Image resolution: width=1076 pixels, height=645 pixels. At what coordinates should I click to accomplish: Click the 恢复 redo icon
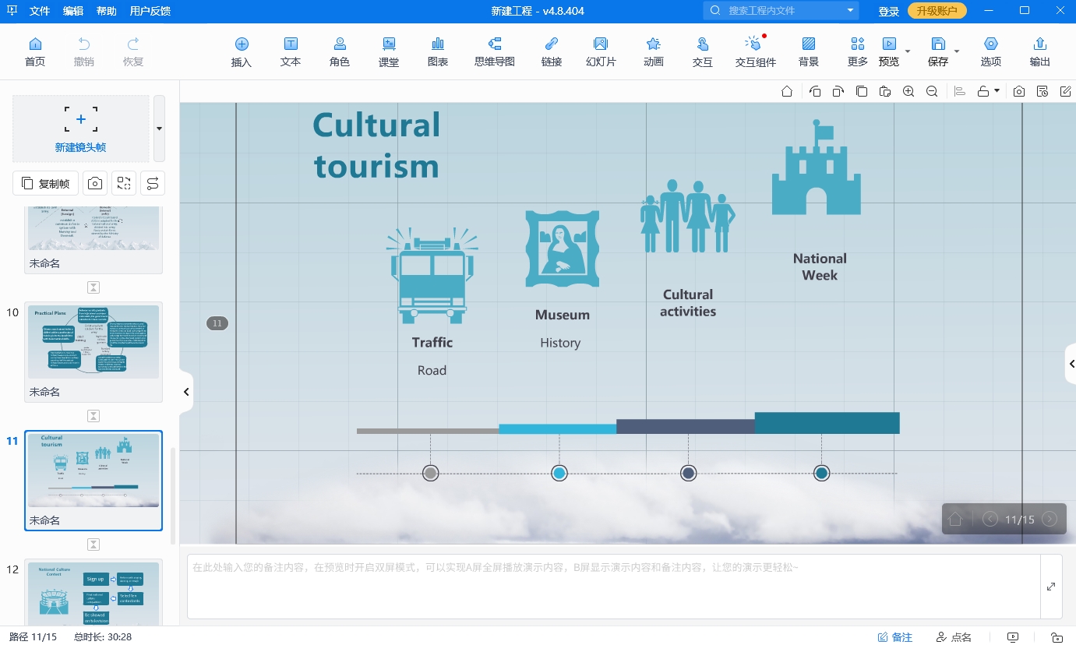click(x=133, y=44)
